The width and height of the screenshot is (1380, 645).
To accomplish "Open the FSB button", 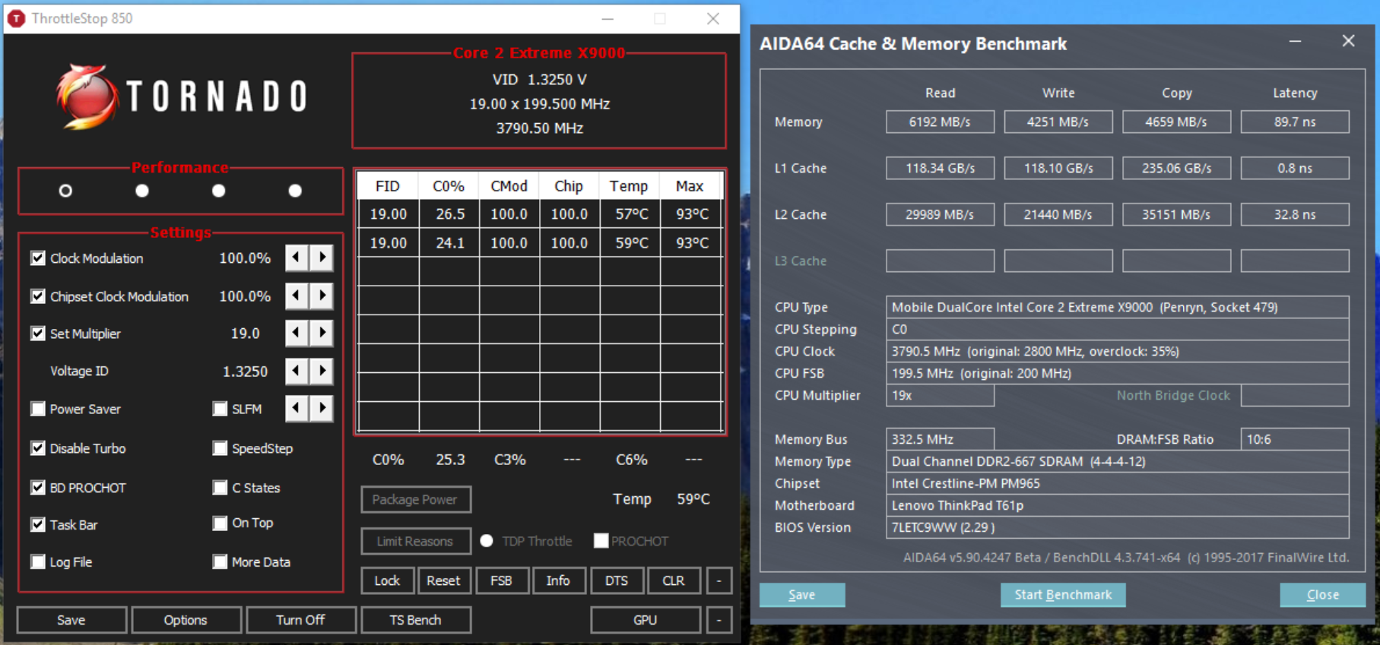I will 501,580.
